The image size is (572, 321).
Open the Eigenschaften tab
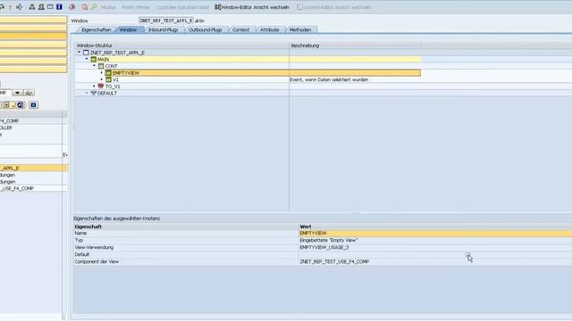[x=96, y=29]
